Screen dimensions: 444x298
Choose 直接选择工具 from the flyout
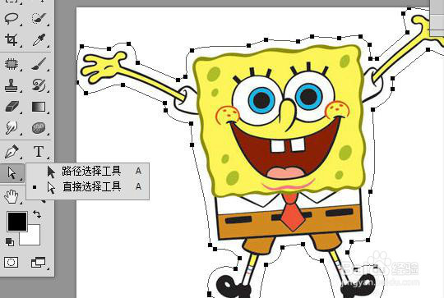[x=87, y=187]
